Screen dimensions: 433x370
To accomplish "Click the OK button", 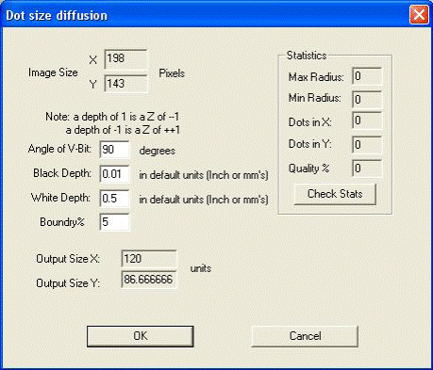I will pyautogui.click(x=140, y=336).
